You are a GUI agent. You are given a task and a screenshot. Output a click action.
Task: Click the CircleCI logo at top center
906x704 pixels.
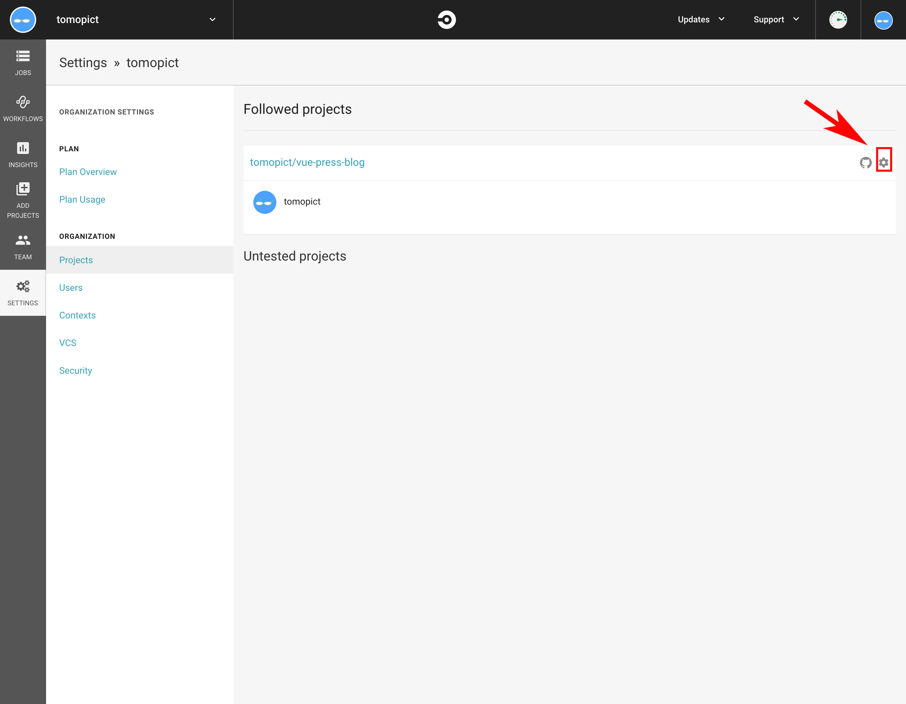pyautogui.click(x=446, y=19)
